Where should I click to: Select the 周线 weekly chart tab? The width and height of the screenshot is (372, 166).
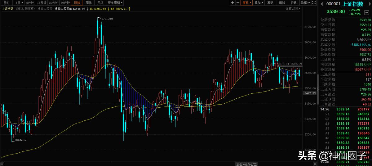pos(89,2)
